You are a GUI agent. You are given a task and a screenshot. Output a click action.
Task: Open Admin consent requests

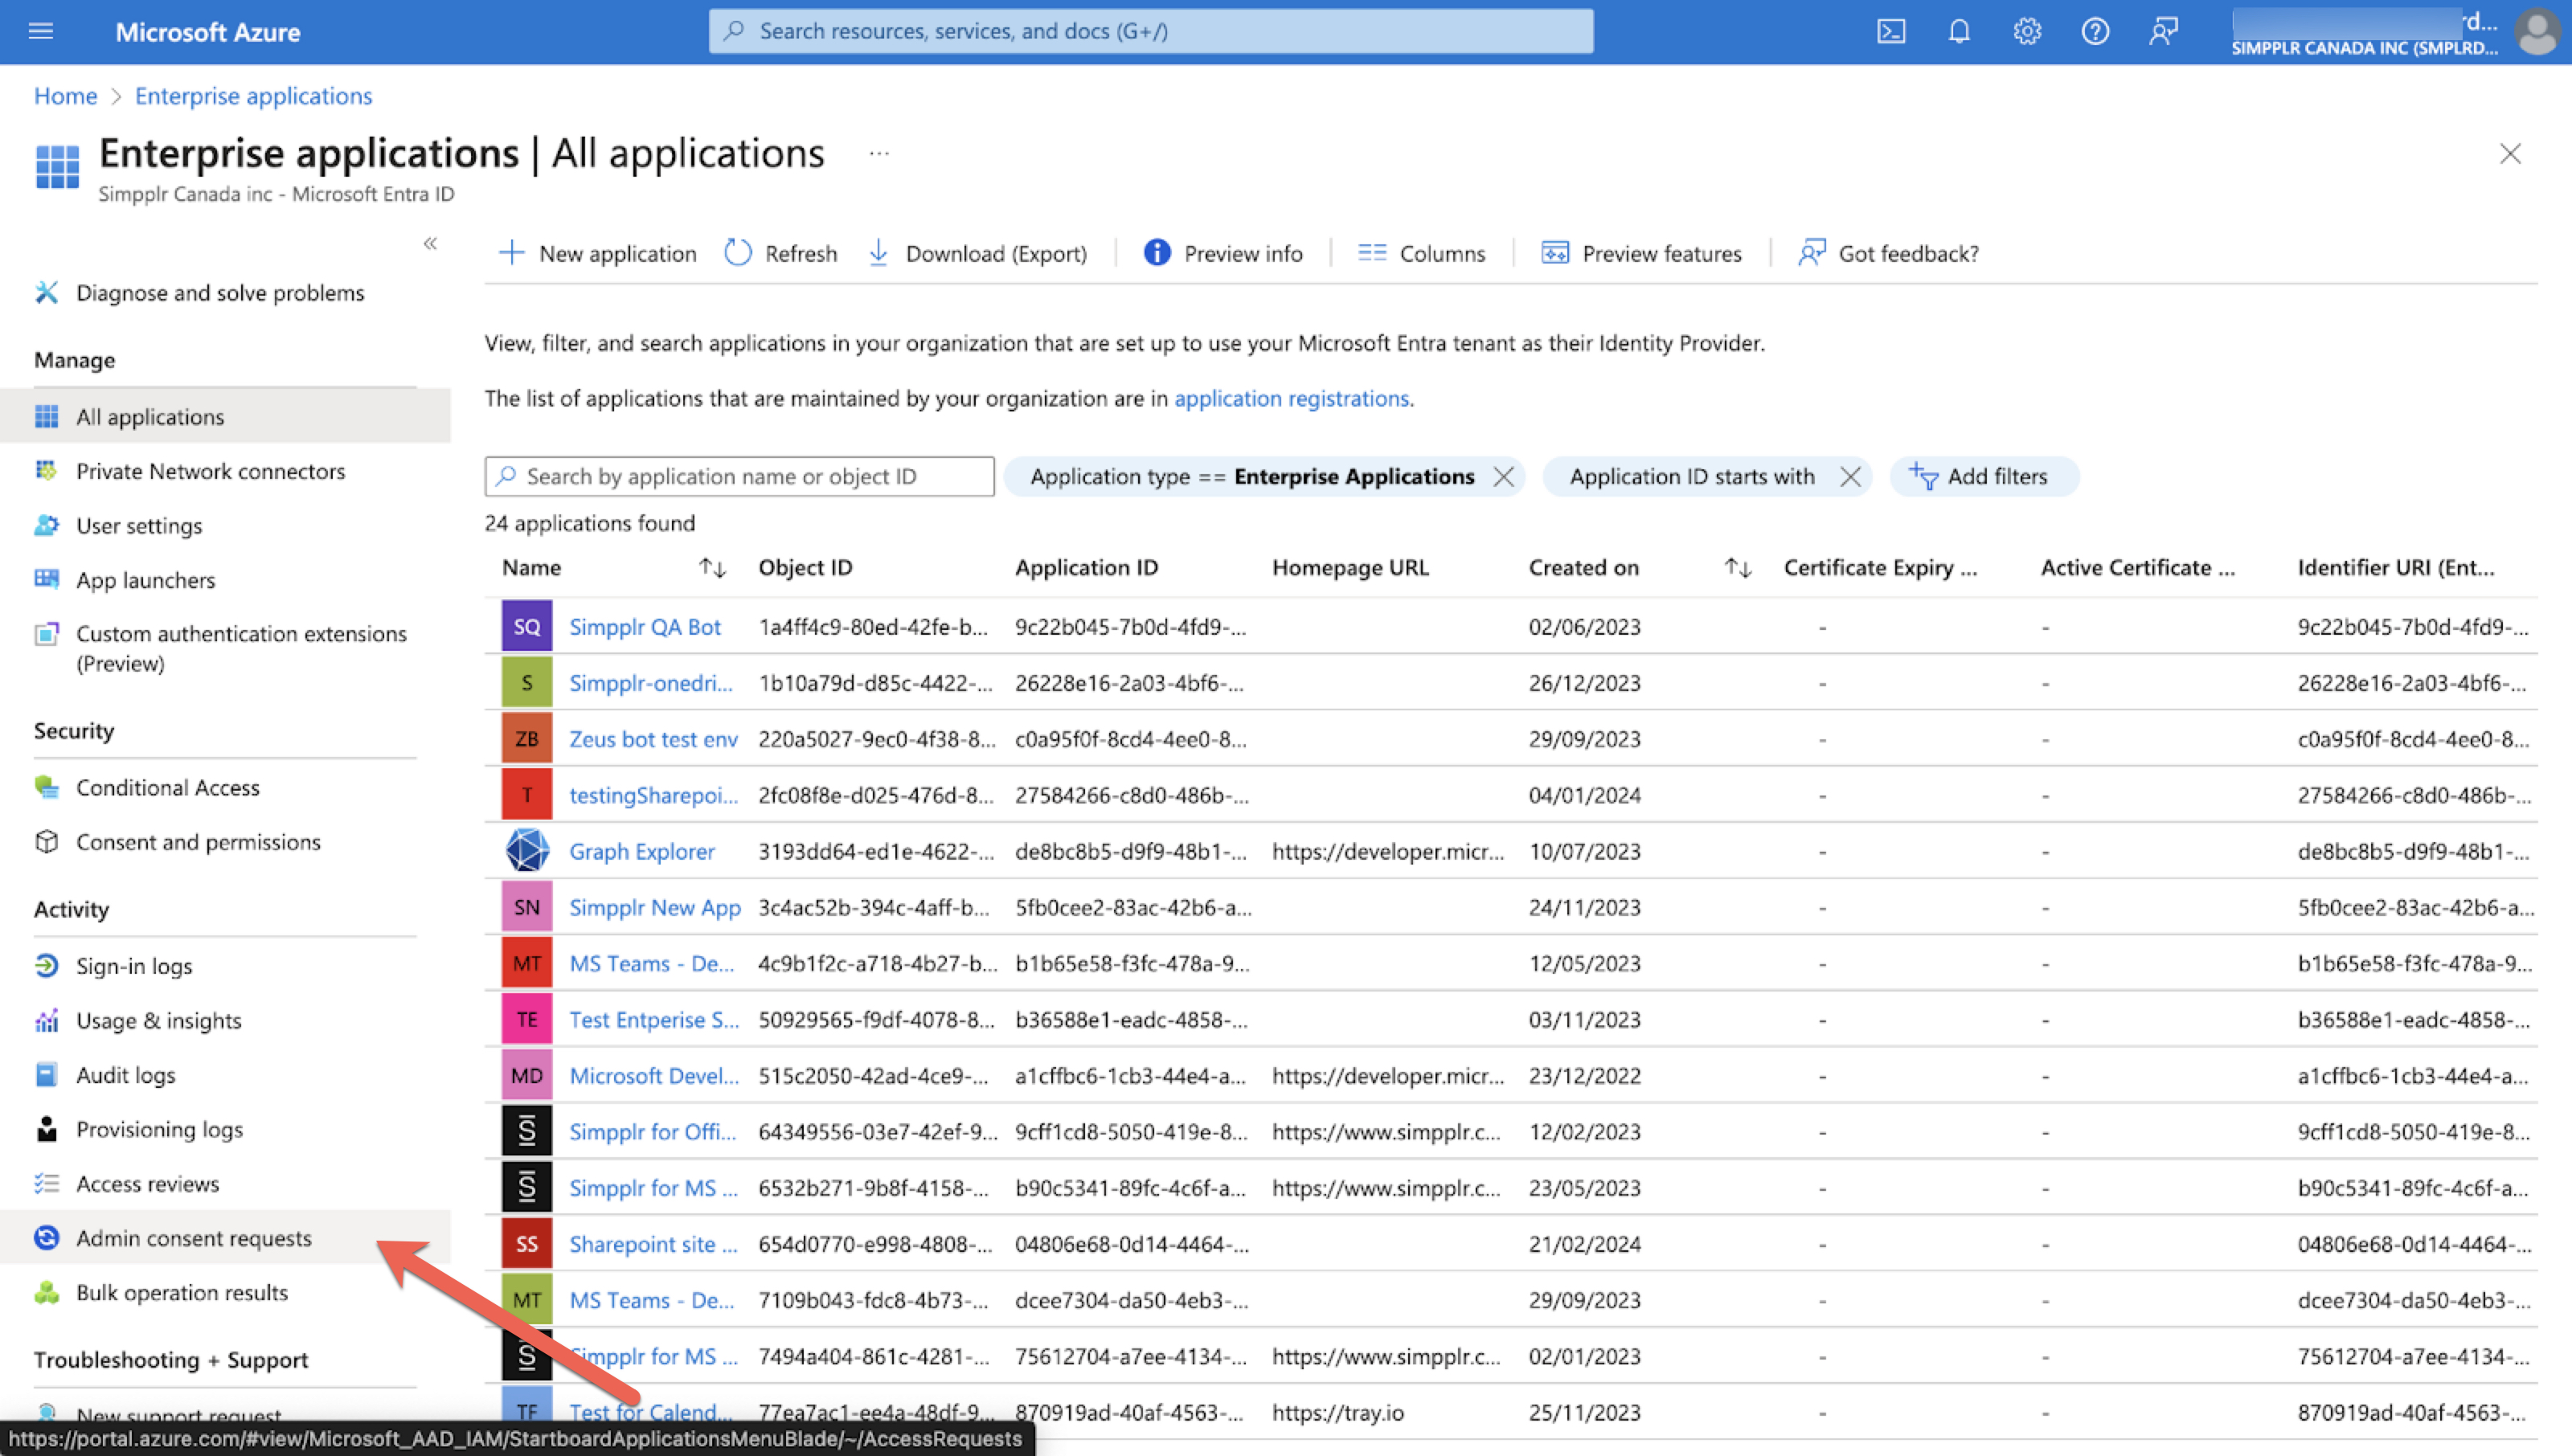[x=225, y=1237]
